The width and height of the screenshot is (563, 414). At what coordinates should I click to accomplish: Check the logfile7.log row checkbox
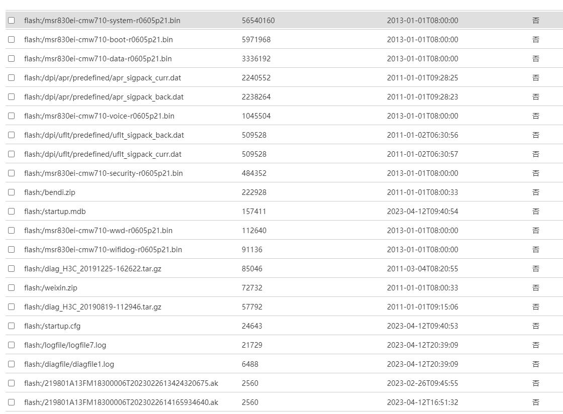[12, 345]
